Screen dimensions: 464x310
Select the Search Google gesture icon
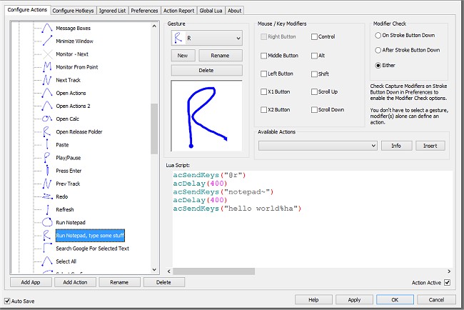[46, 248]
